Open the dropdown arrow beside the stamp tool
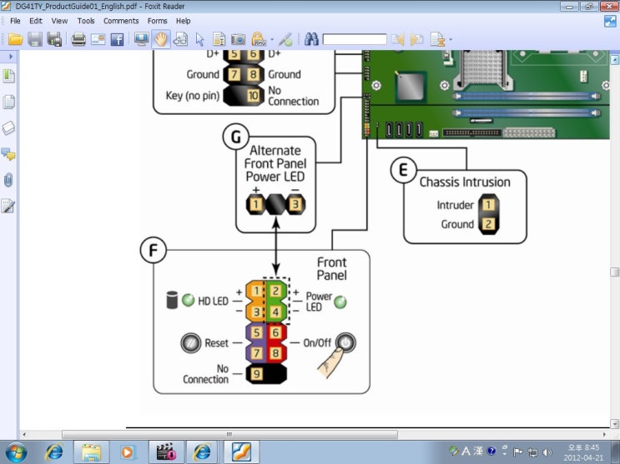The width and height of the screenshot is (620, 464). coord(271,40)
